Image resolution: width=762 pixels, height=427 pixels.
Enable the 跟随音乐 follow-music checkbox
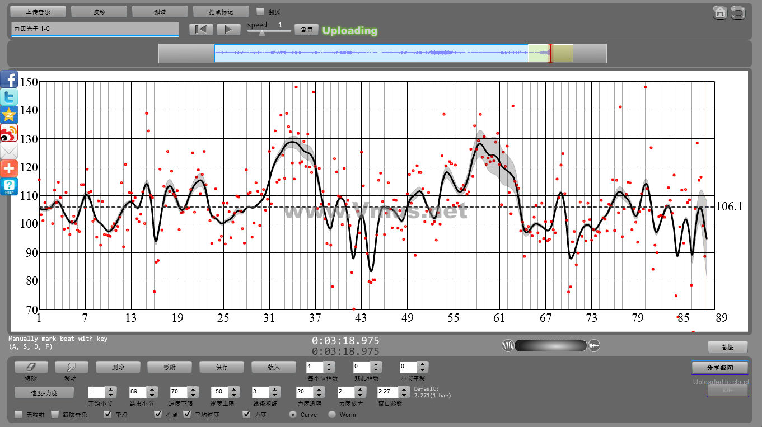coord(55,415)
